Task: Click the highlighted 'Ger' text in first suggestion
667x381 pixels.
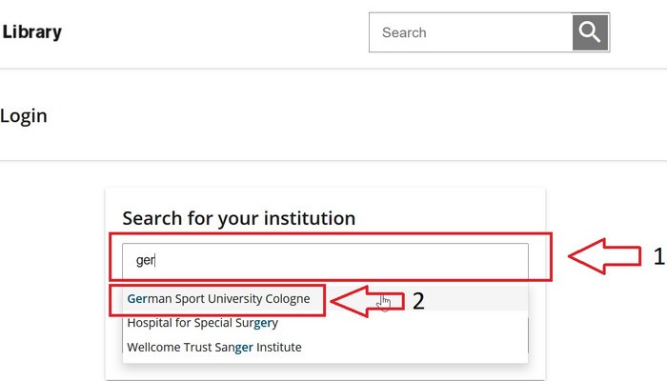Action: [137, 298]
